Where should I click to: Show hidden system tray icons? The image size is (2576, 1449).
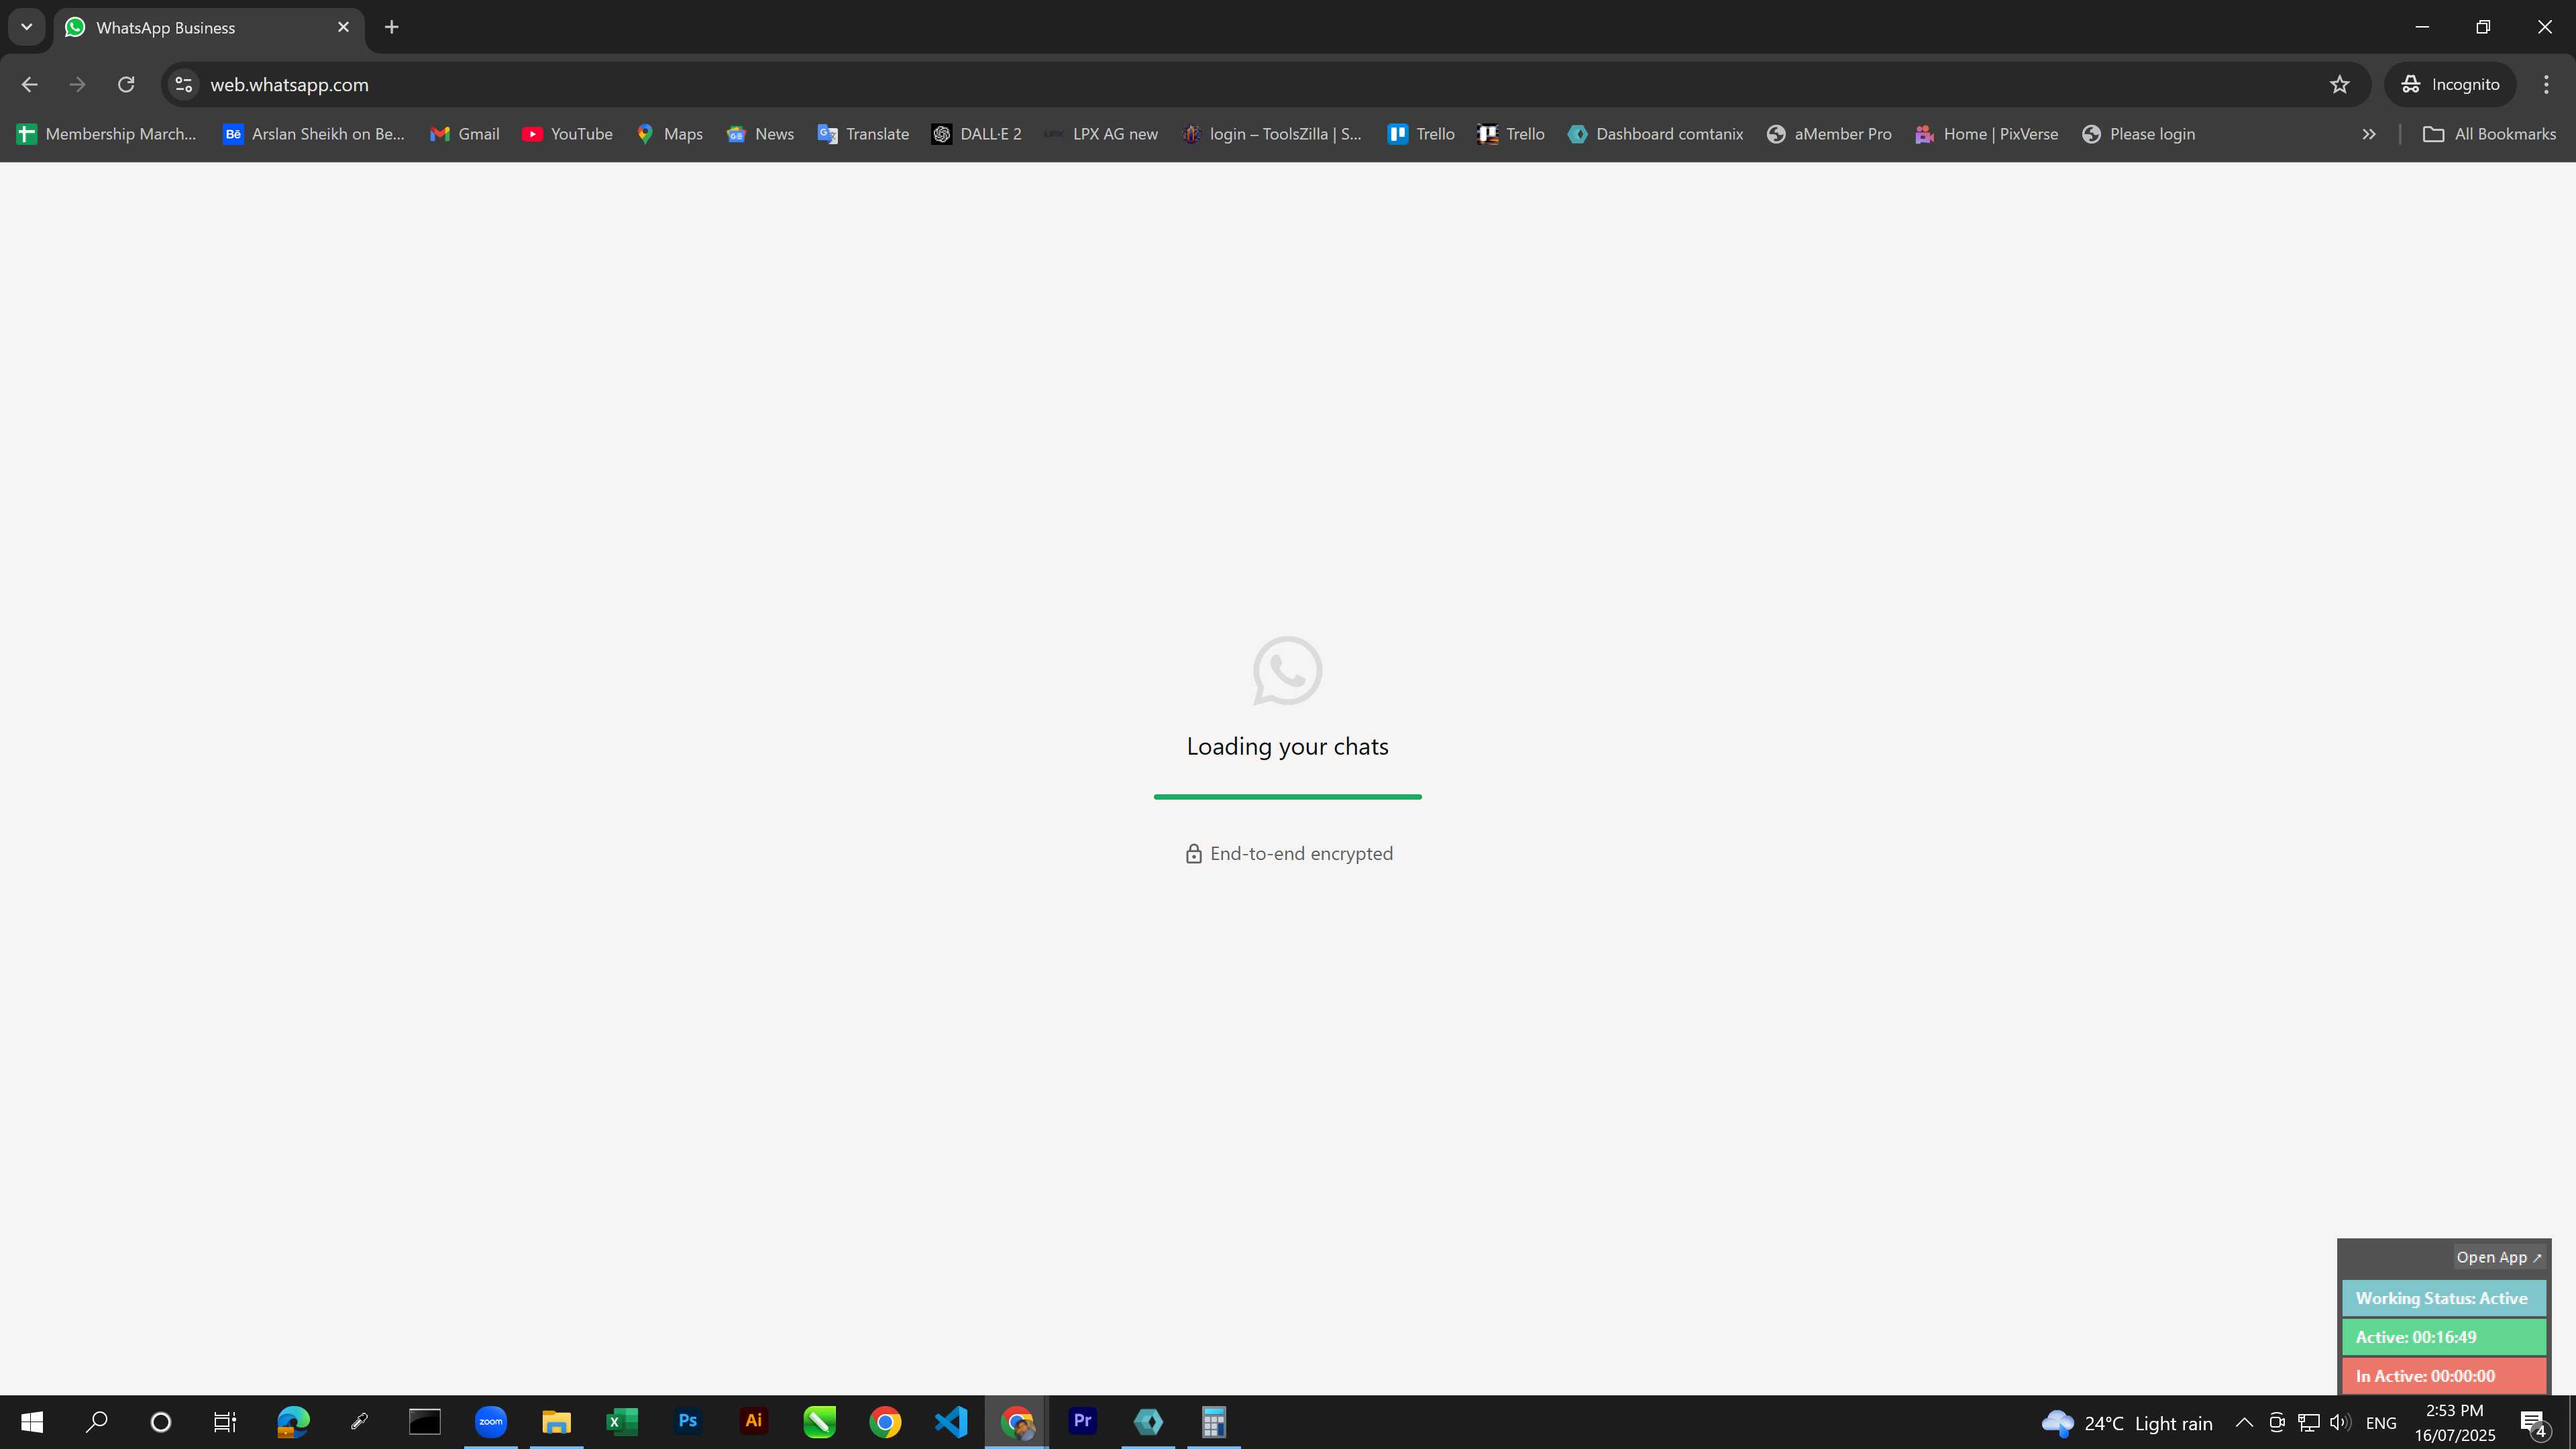pos(2244,1423)
